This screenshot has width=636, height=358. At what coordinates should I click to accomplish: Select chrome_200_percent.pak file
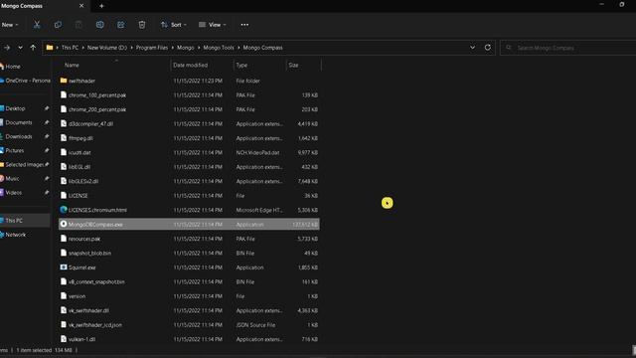click(189, 109)
